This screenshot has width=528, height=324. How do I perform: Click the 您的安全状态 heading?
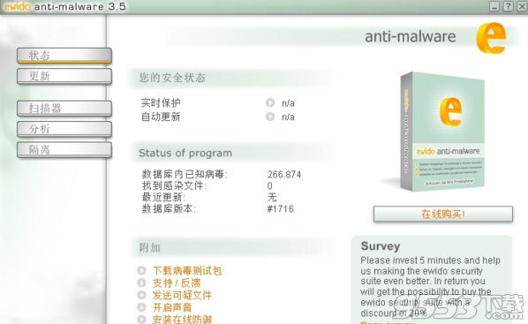[x=172, y=78]
